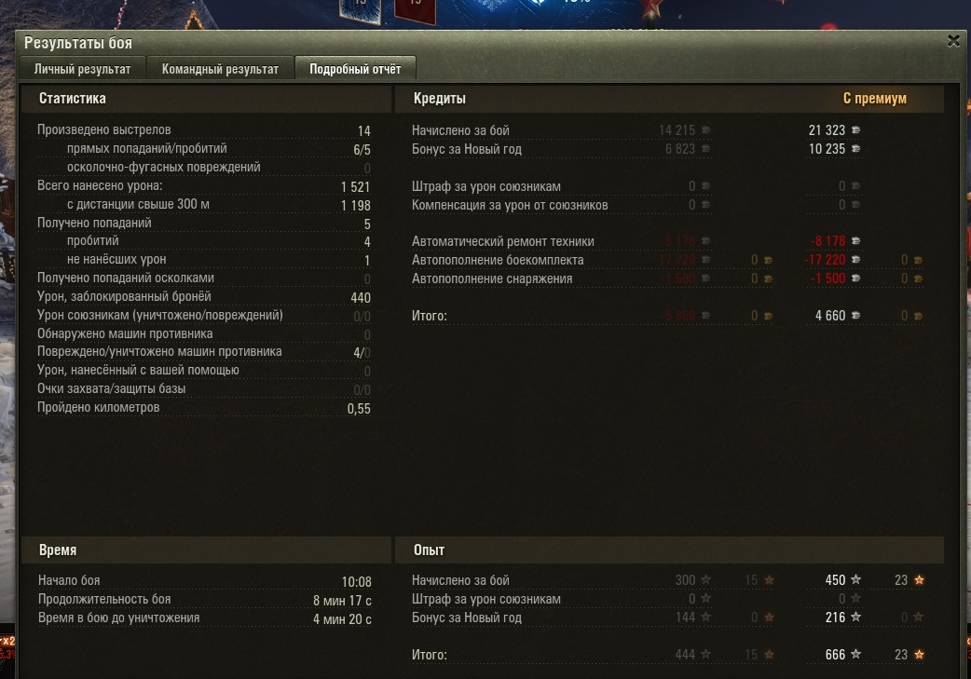The height and width of the screenshot is (679, 971).
Task: Click the gold star beside 23 free experience
Action: click(x=919, y=580)
